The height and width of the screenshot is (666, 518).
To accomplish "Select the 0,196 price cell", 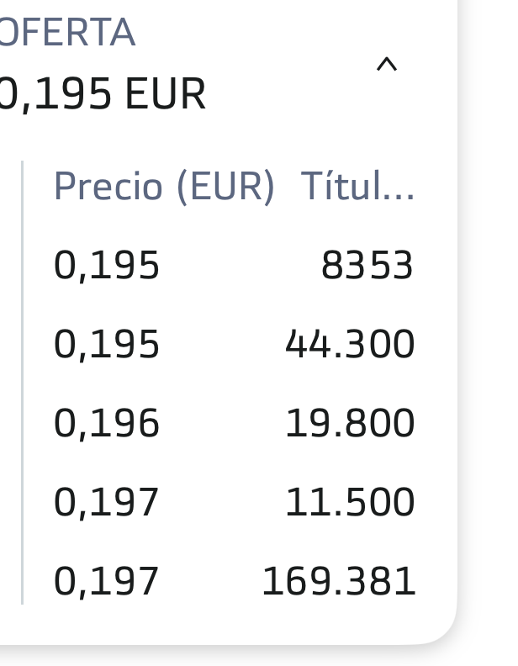I will click(107, 423).
